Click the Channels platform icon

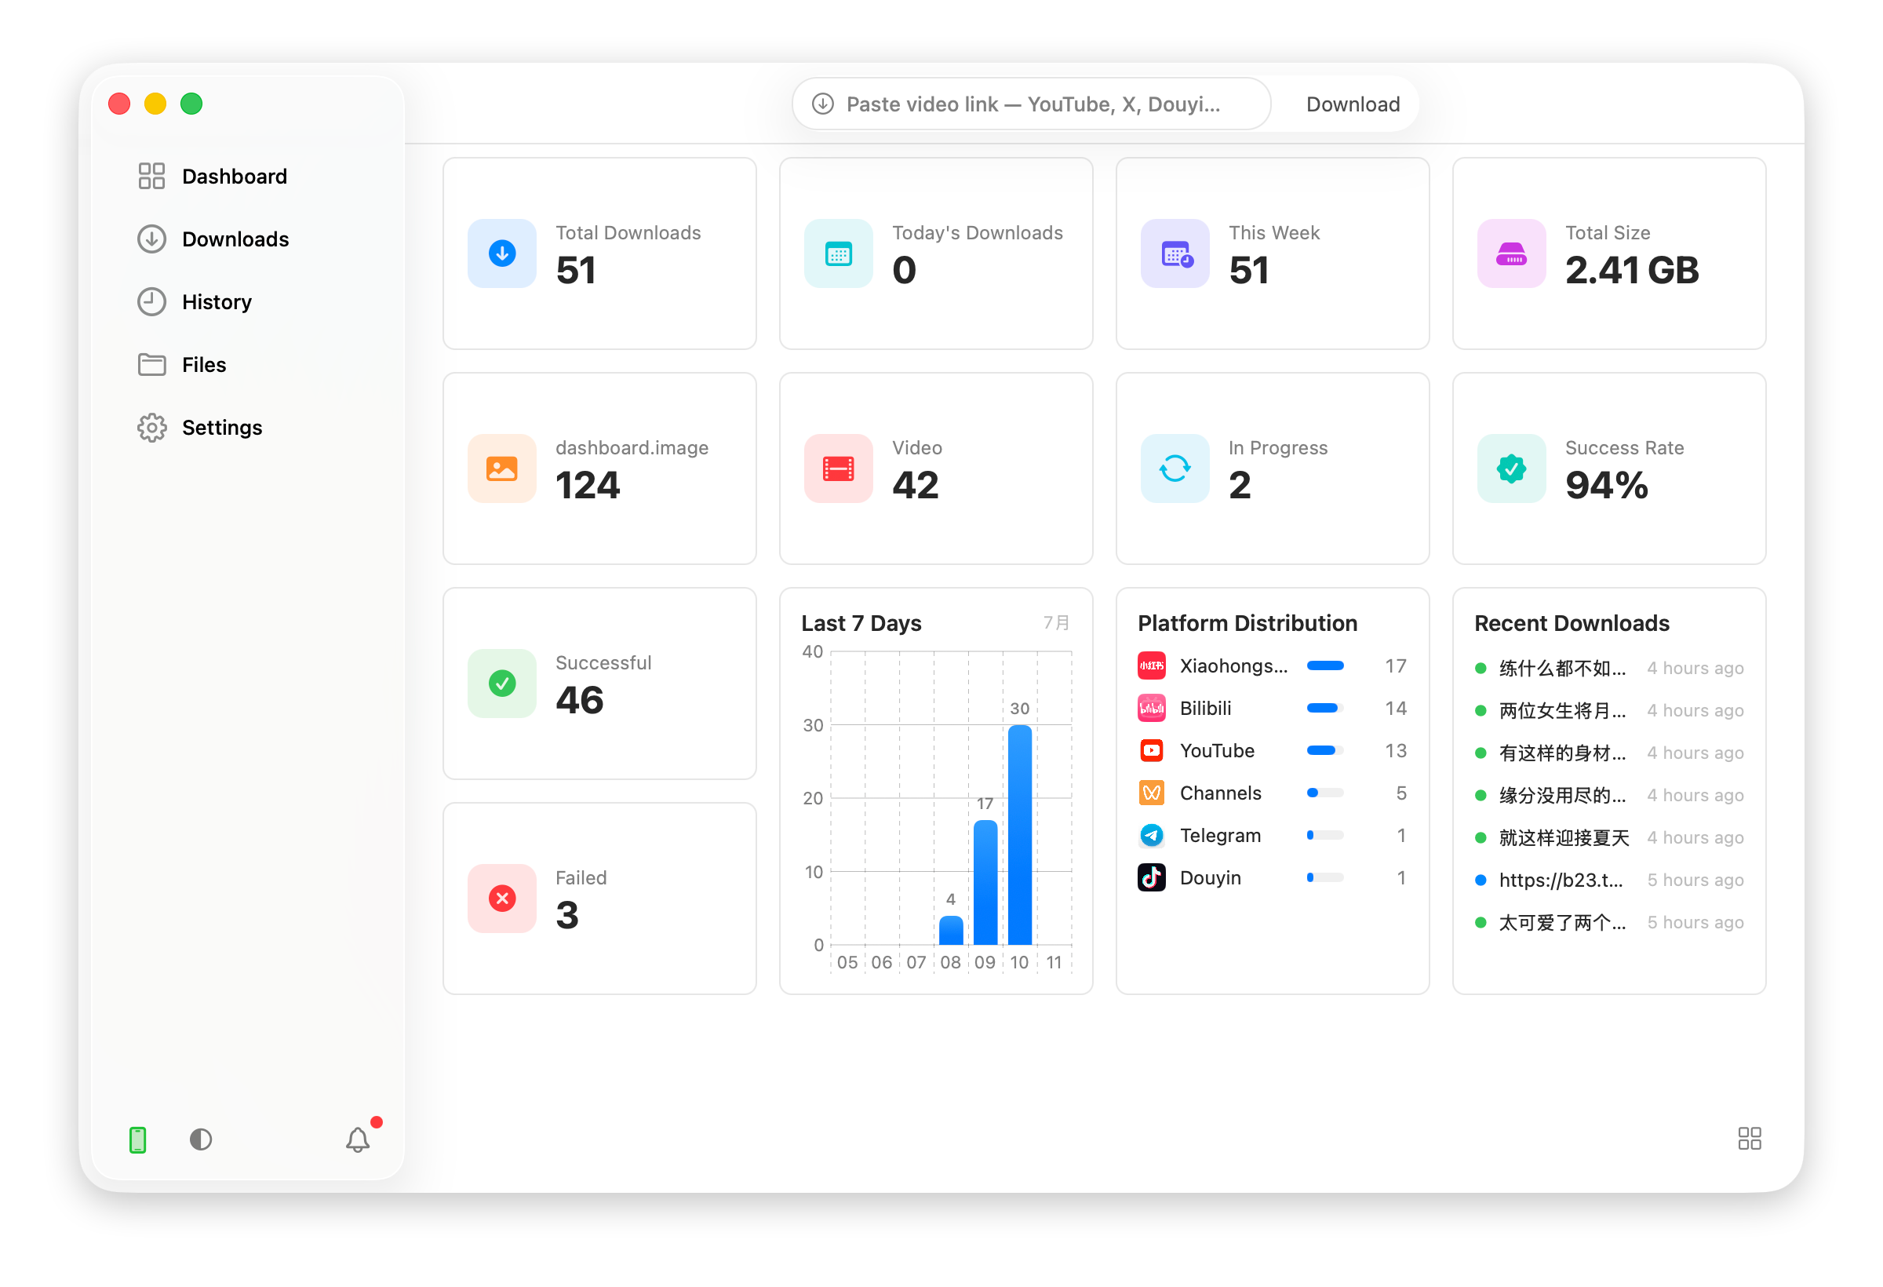[1151, 793]
